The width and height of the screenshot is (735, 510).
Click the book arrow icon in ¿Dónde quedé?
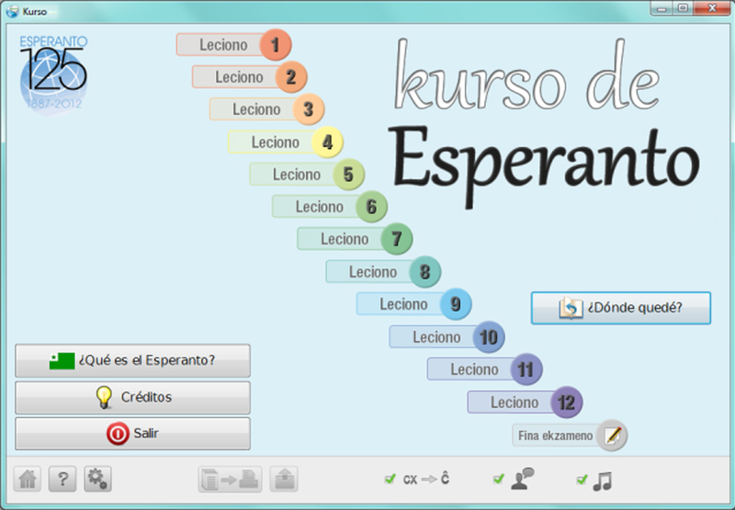(x=571, y=308)
